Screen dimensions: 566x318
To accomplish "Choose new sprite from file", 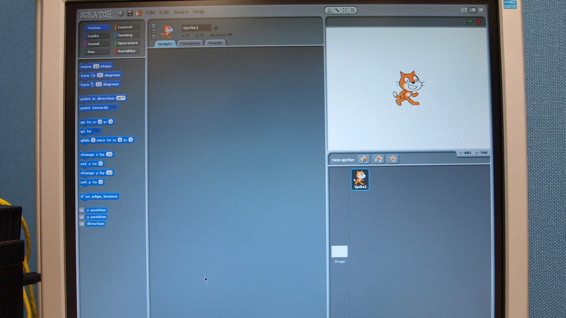I will [x=378, y=159].
